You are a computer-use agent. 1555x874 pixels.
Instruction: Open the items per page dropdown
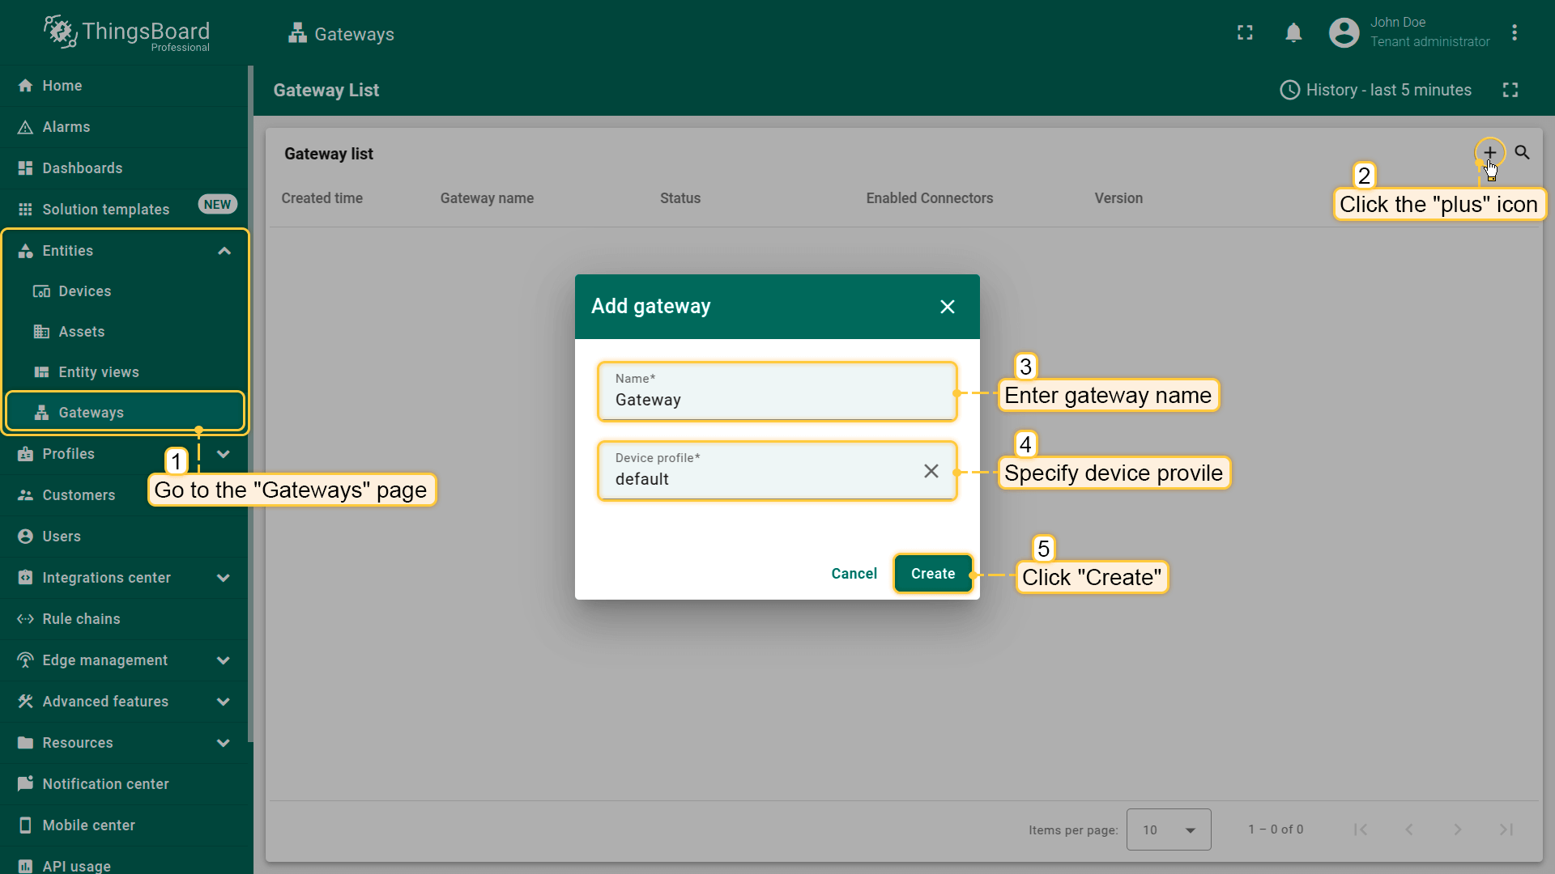click(x=1168, y=829)
